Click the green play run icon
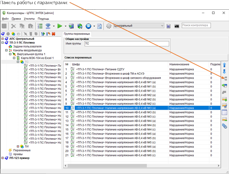The width and height of the screenshot is (229, 174). click(x=60, y=26)
